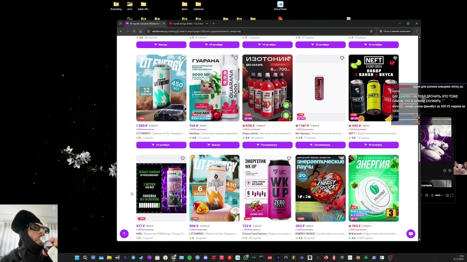Open the Windows Start menu
This screenshot has height=262, width=467.
77,258
